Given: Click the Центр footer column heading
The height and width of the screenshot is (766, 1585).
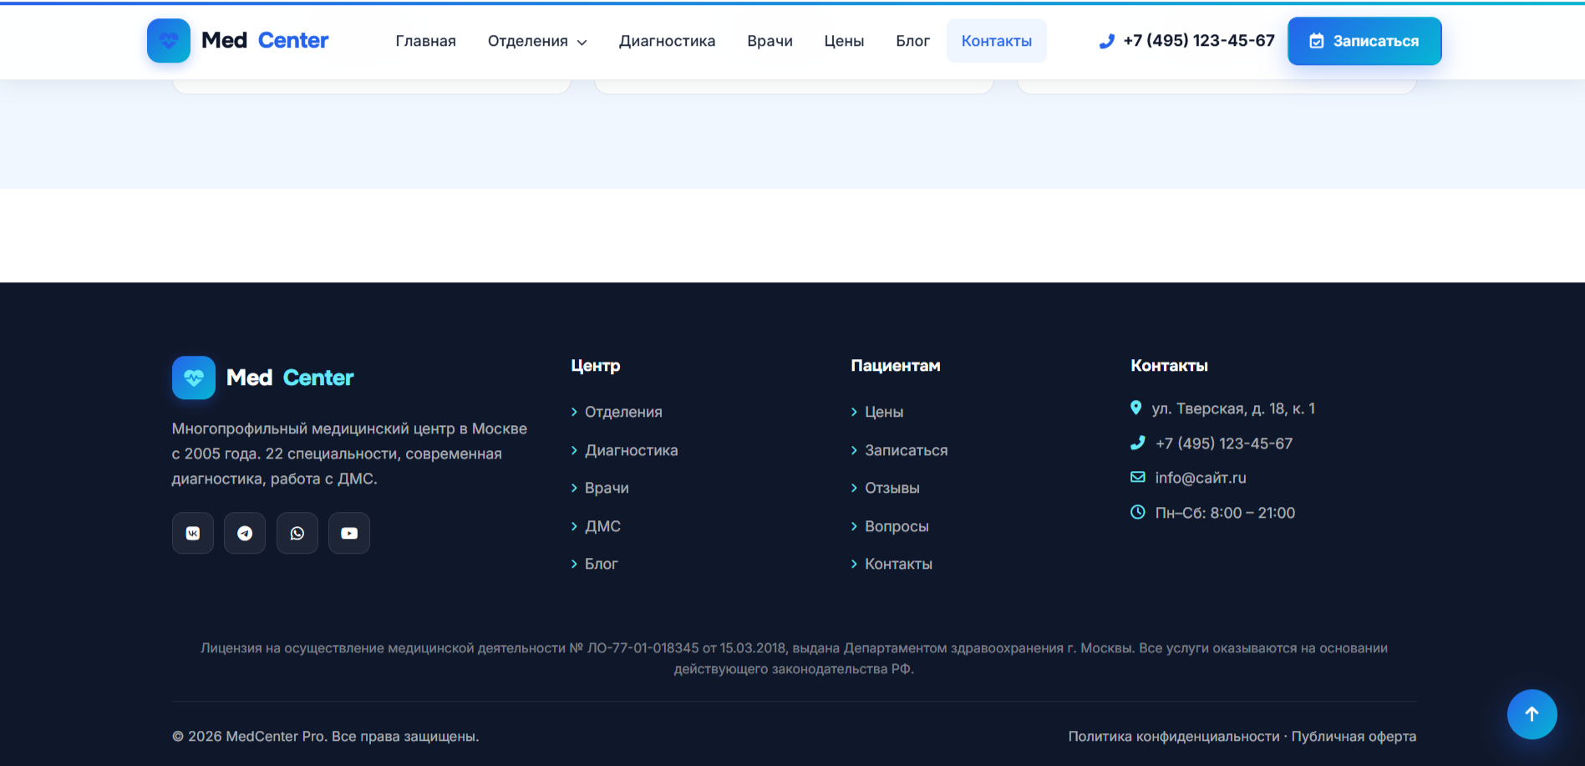Looking at the screenshot, I should click(596, 366).
